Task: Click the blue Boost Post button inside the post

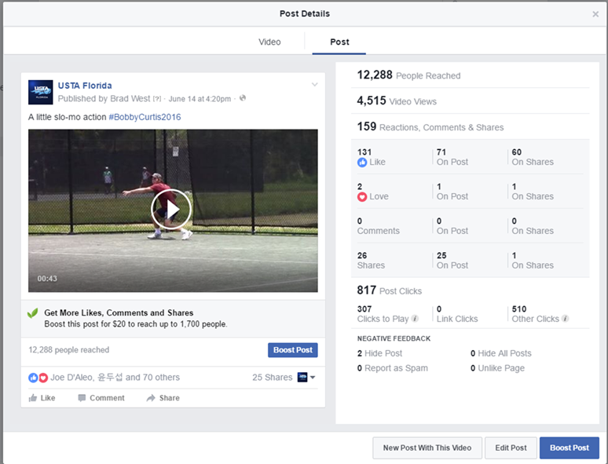Action: (x=293, y=350)
